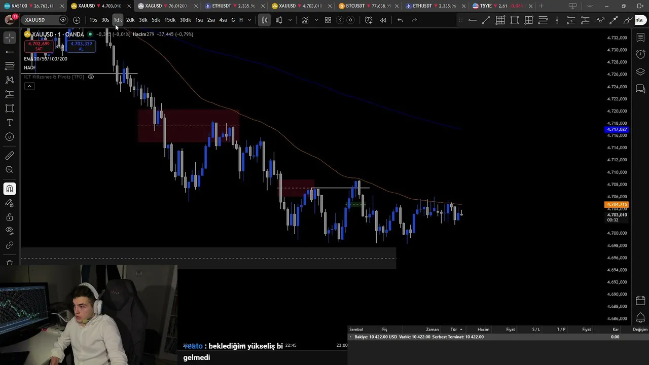Screen dimensions: 649x365
Task: Toggle magnet mode
Action: [x=10, y=189]
